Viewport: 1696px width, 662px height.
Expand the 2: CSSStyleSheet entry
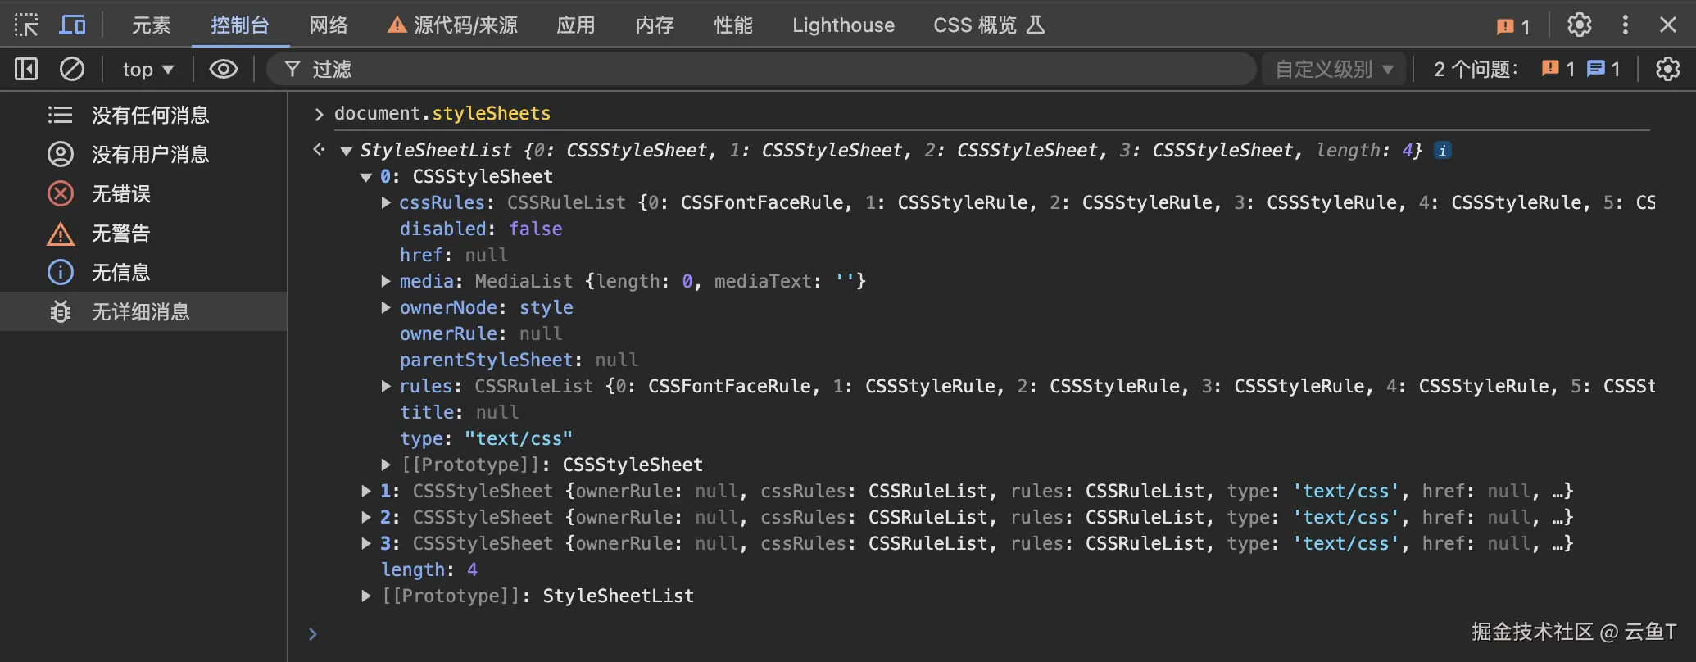tap(366, 518)
